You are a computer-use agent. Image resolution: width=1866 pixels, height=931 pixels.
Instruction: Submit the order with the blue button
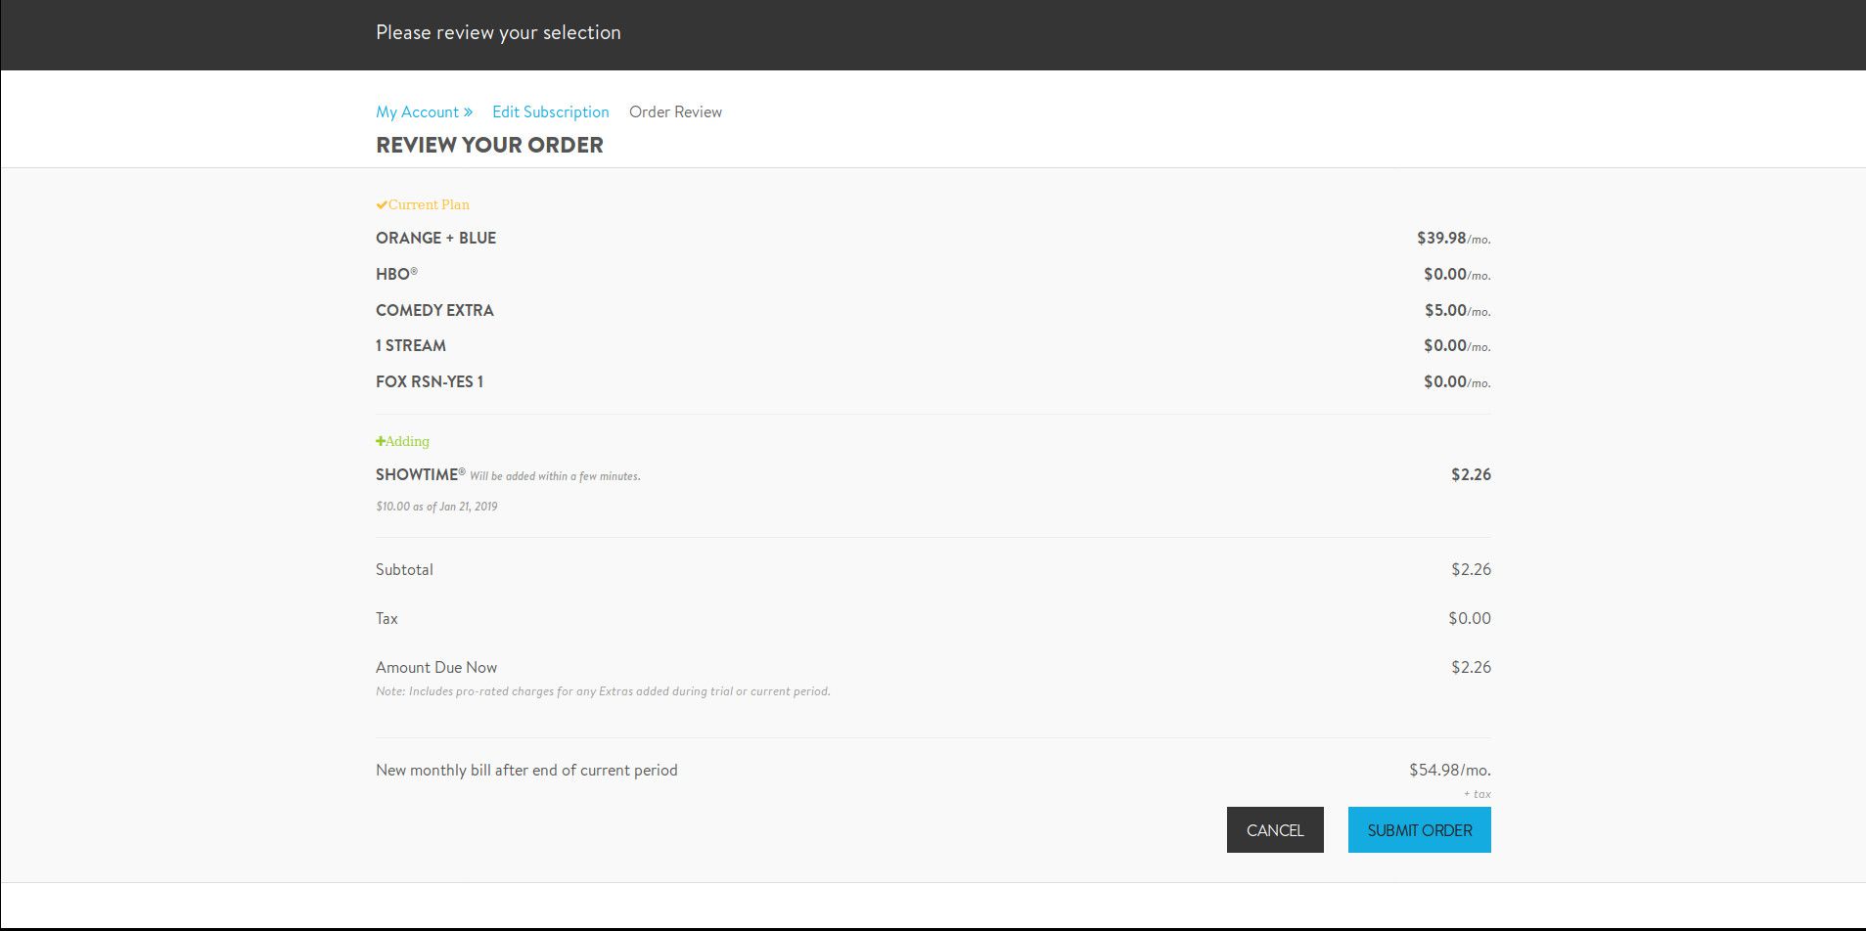click(1419, 829)
